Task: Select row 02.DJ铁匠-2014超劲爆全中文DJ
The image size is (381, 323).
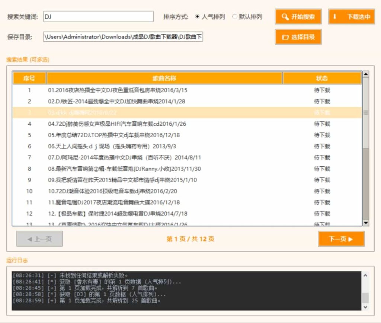Action: pos(187,101)
